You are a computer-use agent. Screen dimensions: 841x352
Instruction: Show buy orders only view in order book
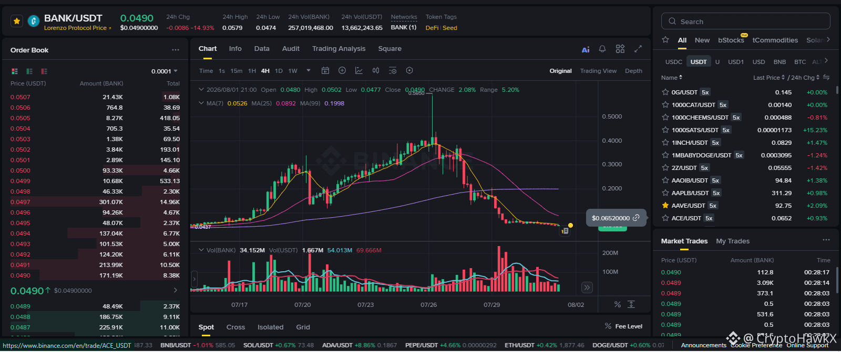coord(29,71)
